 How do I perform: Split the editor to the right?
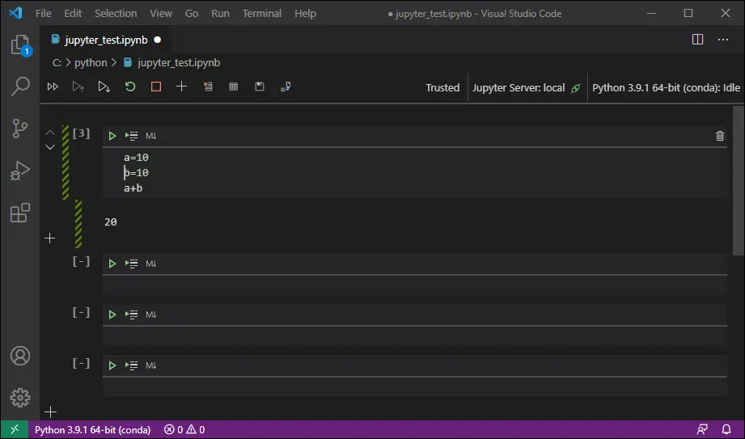point(697,40)
